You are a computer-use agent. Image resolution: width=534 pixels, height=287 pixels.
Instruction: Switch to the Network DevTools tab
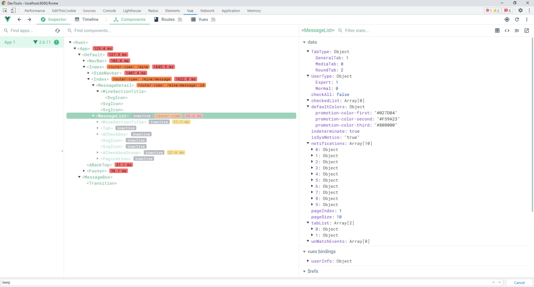207,10
